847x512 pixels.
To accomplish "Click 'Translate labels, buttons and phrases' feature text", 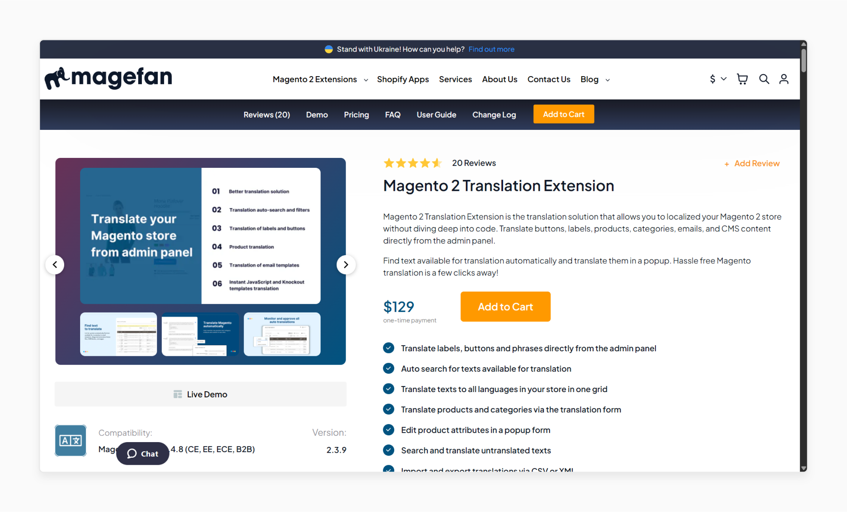I will coord(529,348).
